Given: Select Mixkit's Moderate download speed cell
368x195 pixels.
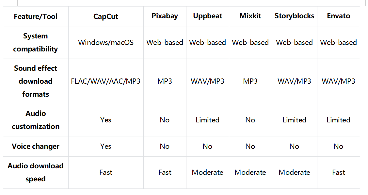Looking at the screenshot, I should [250, 172].
